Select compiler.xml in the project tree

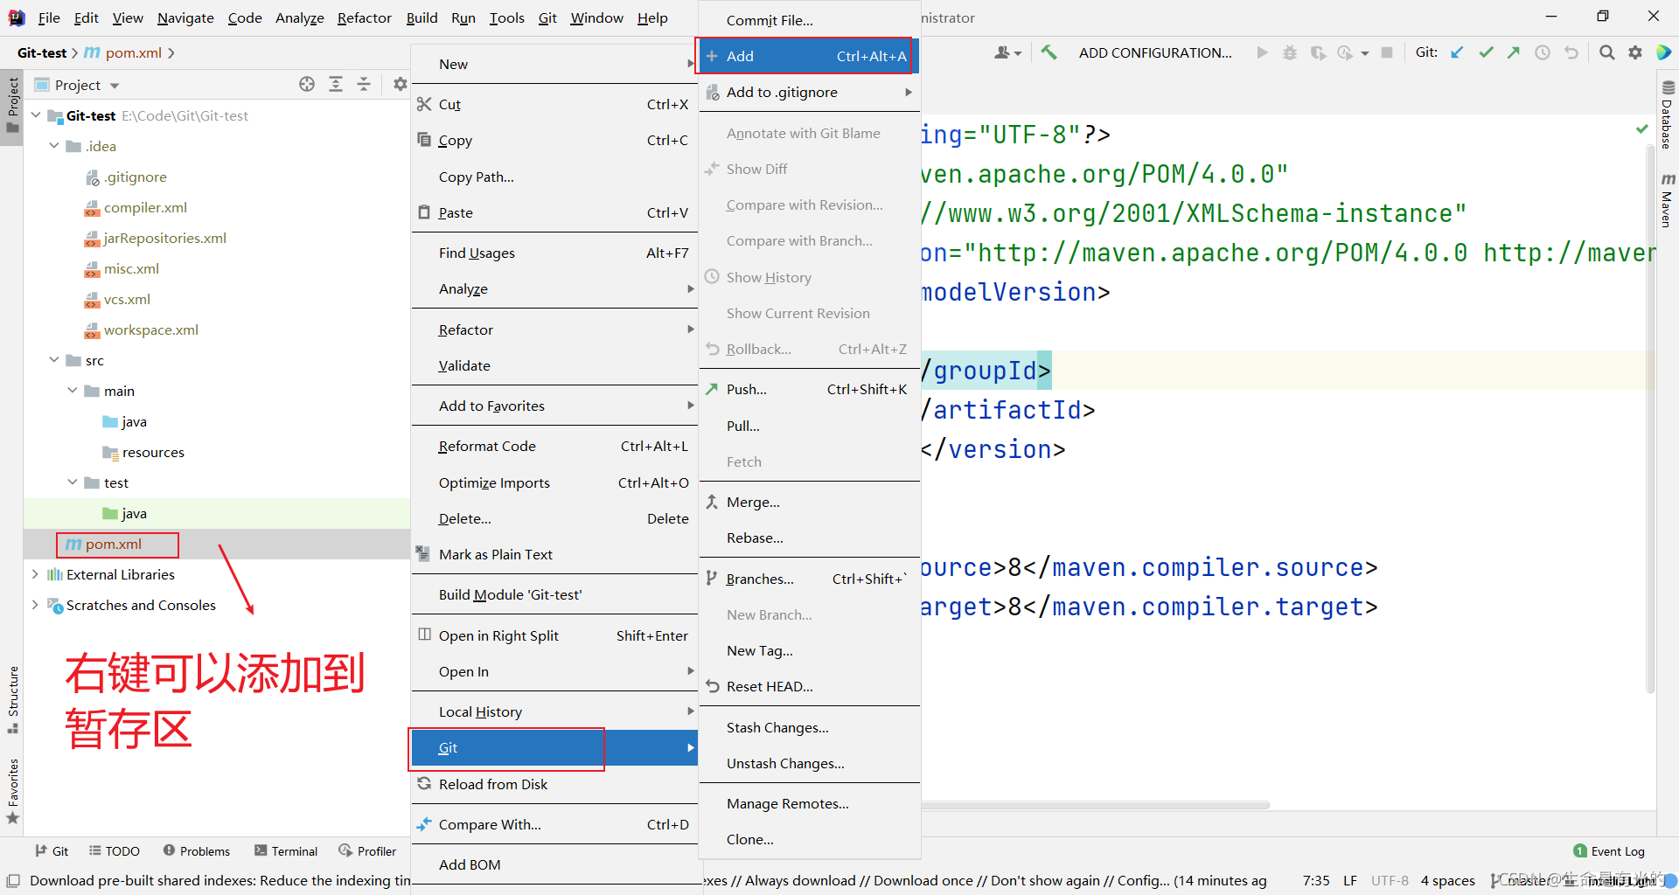145,207
